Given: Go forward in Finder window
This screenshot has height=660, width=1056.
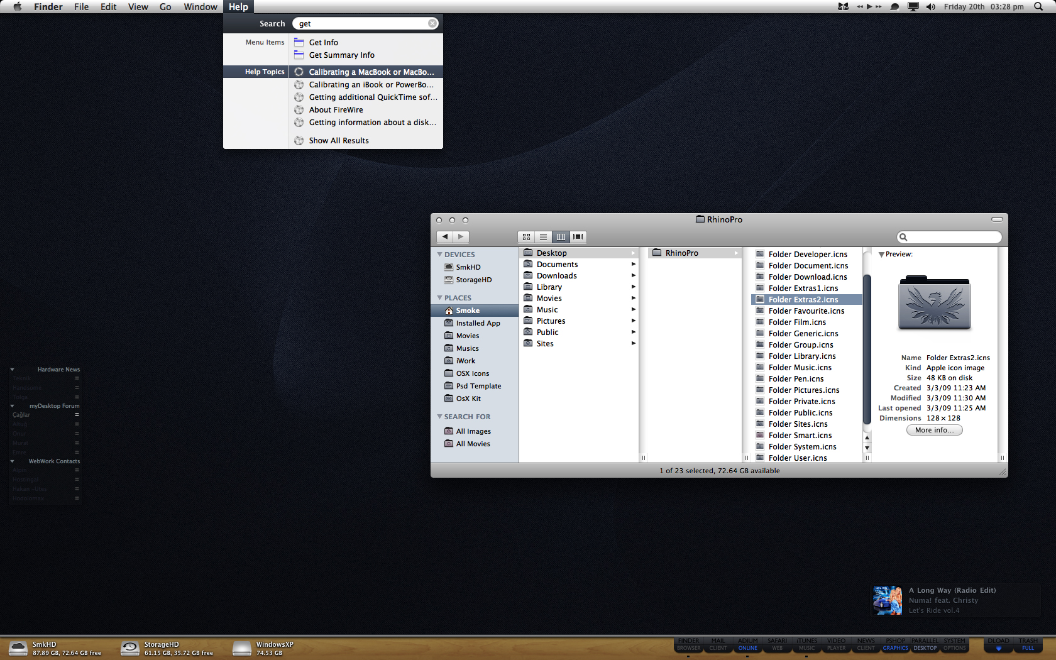Looking at the screenshot, I should pyautogui.click(x=461, y=237).
